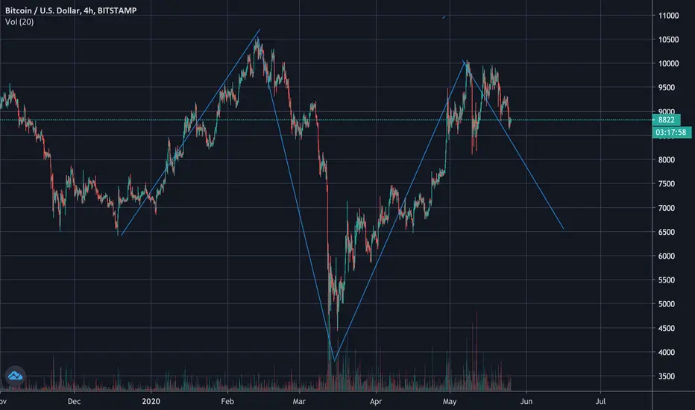Click the Dec label on time axis
The image size is (695, 410).
[74, 401]
